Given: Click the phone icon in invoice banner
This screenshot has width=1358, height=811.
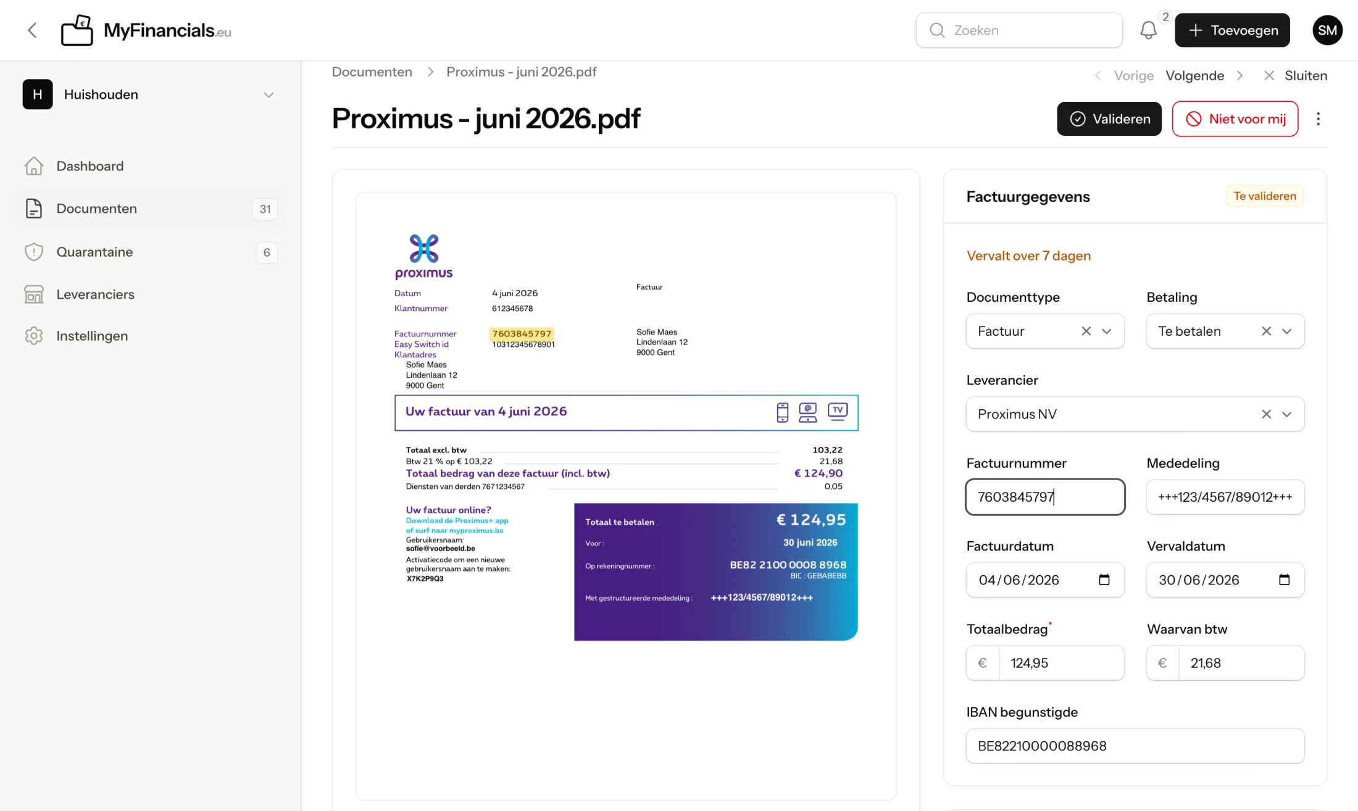Looking at the screenshot, I should (x=782, y=412).
